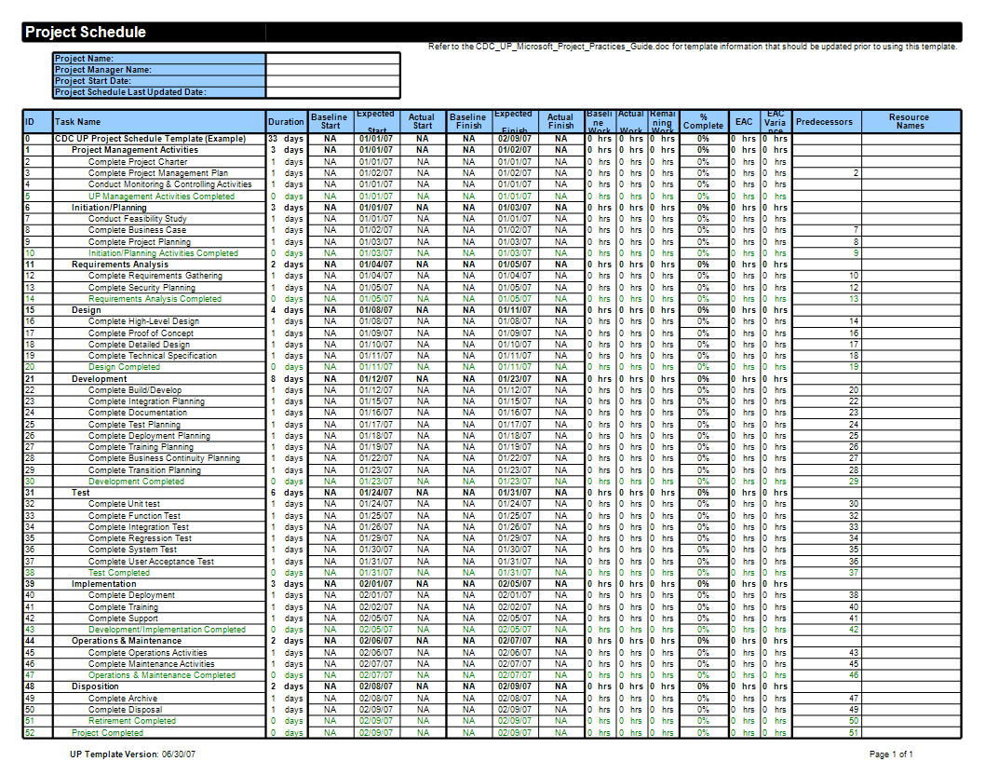Click the "Duration" column header
The height and width of the screenshot is (761, 985).
(x=286, y=122)
